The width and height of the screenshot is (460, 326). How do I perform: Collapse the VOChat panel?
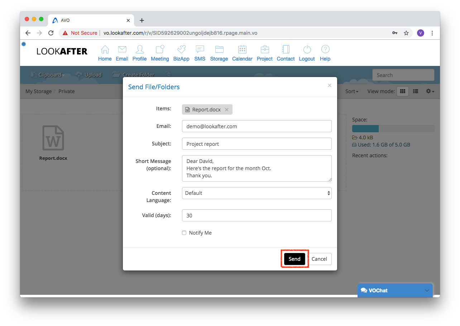click(x=427, y=291)
